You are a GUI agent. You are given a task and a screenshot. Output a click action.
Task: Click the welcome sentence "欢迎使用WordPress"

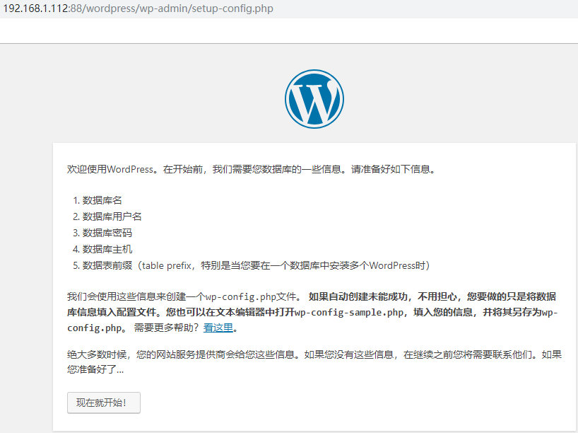[113, 169]
